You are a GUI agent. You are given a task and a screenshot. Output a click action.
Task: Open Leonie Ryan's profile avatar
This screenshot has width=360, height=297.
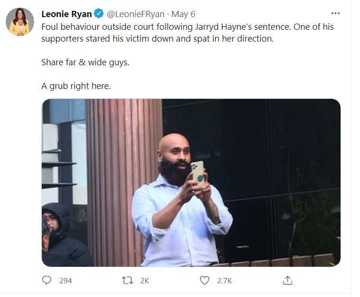point(20,22)
